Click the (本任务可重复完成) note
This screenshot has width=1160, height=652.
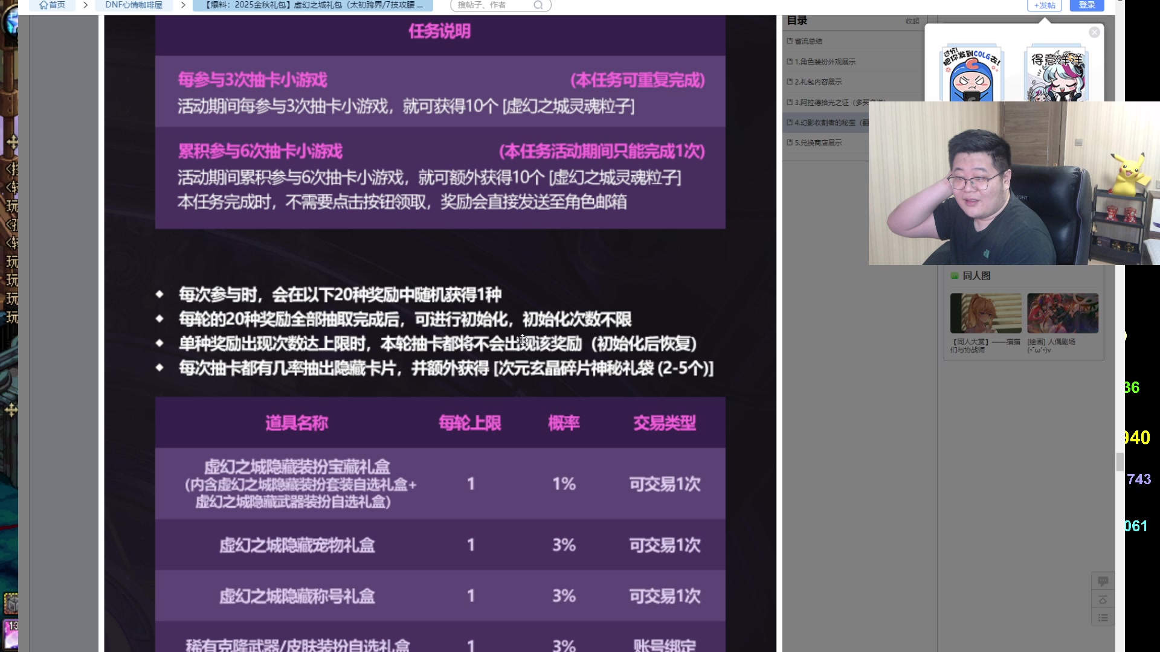(x=637, y=80)
